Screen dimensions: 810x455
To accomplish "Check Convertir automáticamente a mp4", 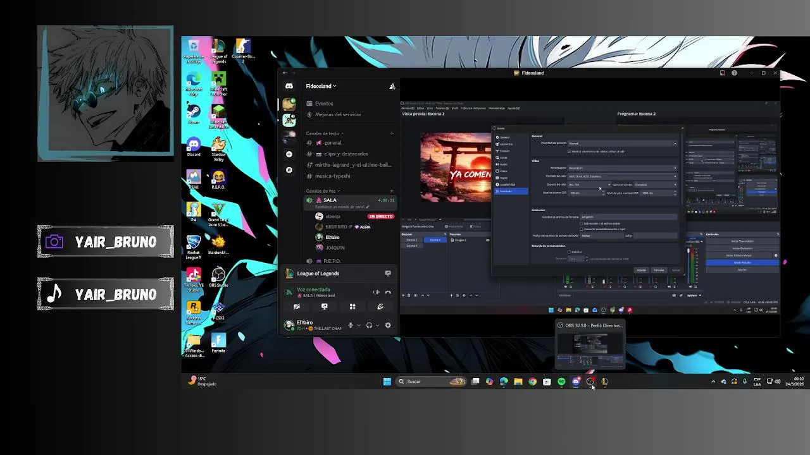I will click(x=582, y=229).
